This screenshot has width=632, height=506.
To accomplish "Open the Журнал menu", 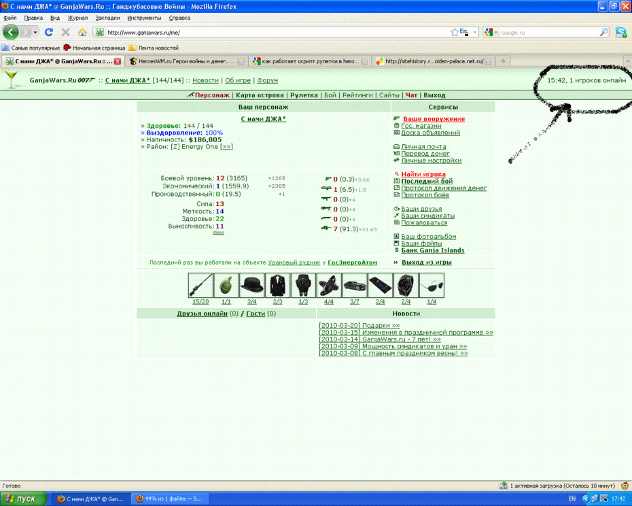I will pyautogui.click(x=77, y=18).
